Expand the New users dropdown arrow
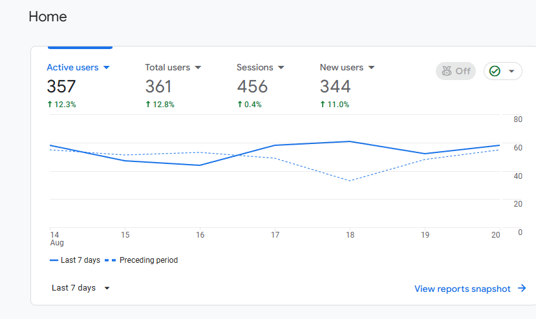This screenshot has height=319, width=536. [371, 68]
